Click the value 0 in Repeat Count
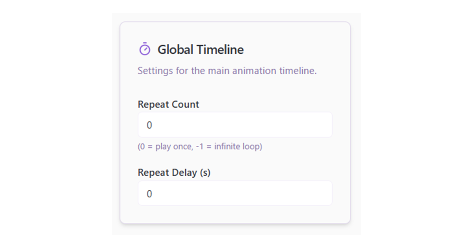 (x=149, y=124)
